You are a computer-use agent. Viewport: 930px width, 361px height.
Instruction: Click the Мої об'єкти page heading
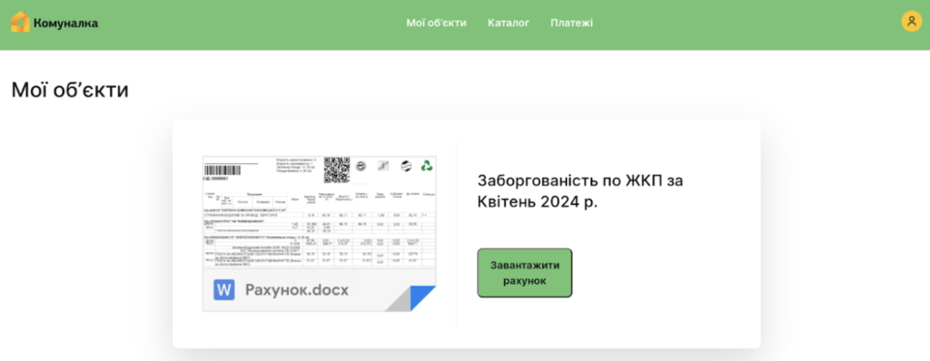(x=70, y=90)
